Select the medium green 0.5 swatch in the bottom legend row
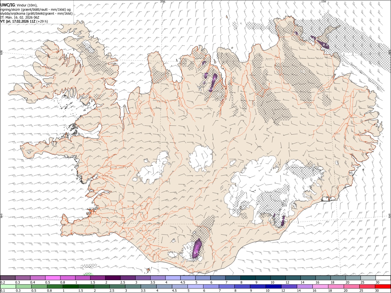 (39, 286)
